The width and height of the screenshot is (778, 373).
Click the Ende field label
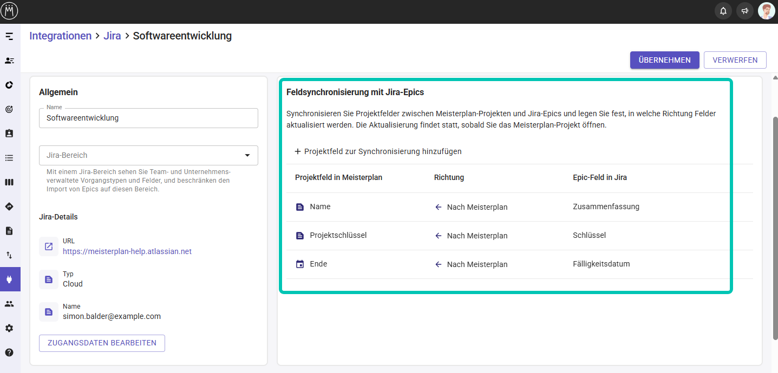pyautogui.click(x=318, y=264)
